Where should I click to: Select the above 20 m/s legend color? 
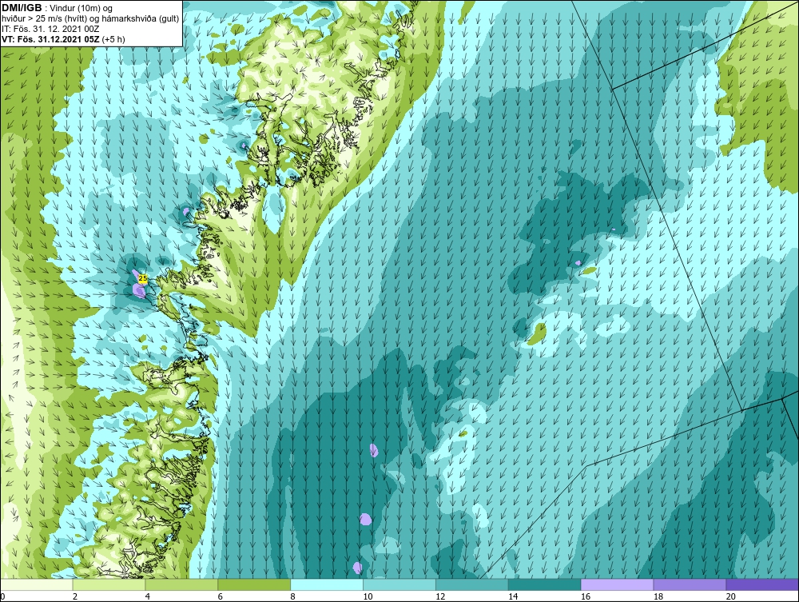pyautogui.click(x=762, y=584)
